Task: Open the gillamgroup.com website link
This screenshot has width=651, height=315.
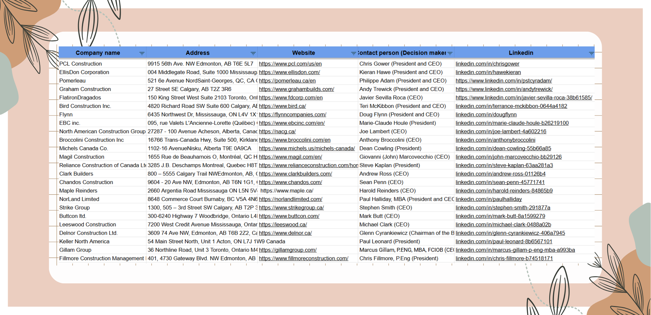Action: point(288,250)
